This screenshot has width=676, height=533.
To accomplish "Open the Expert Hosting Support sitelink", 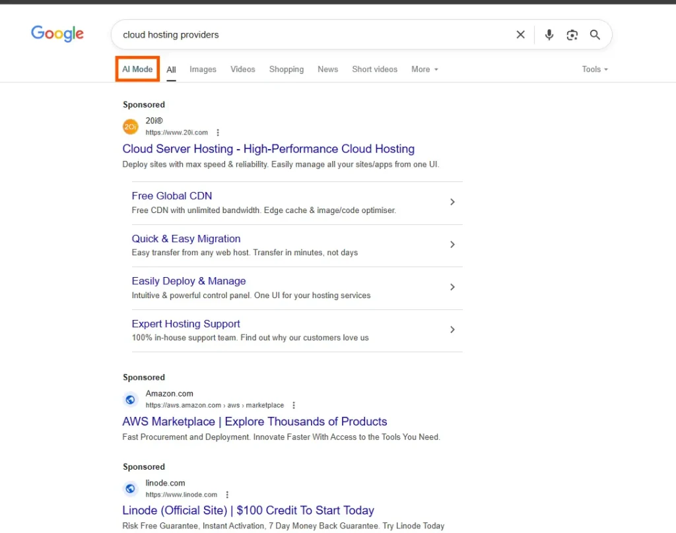I will coord(186,324).
